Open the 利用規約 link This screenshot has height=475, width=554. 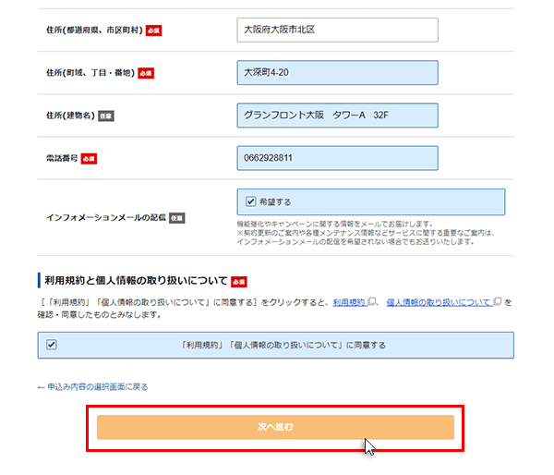pyautogui.click(x=349, y=302)
